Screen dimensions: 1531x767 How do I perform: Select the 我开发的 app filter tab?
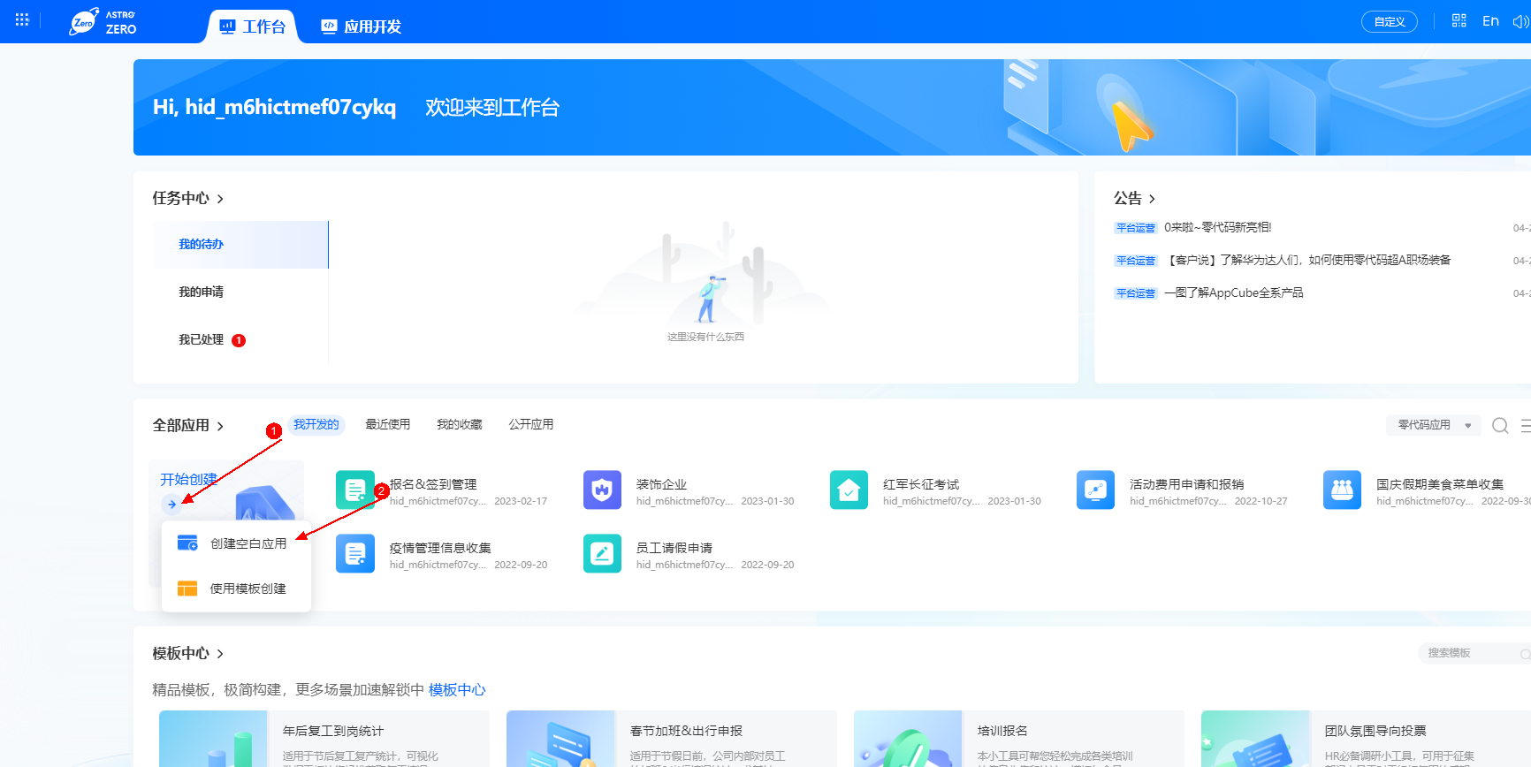pos(316,424)
